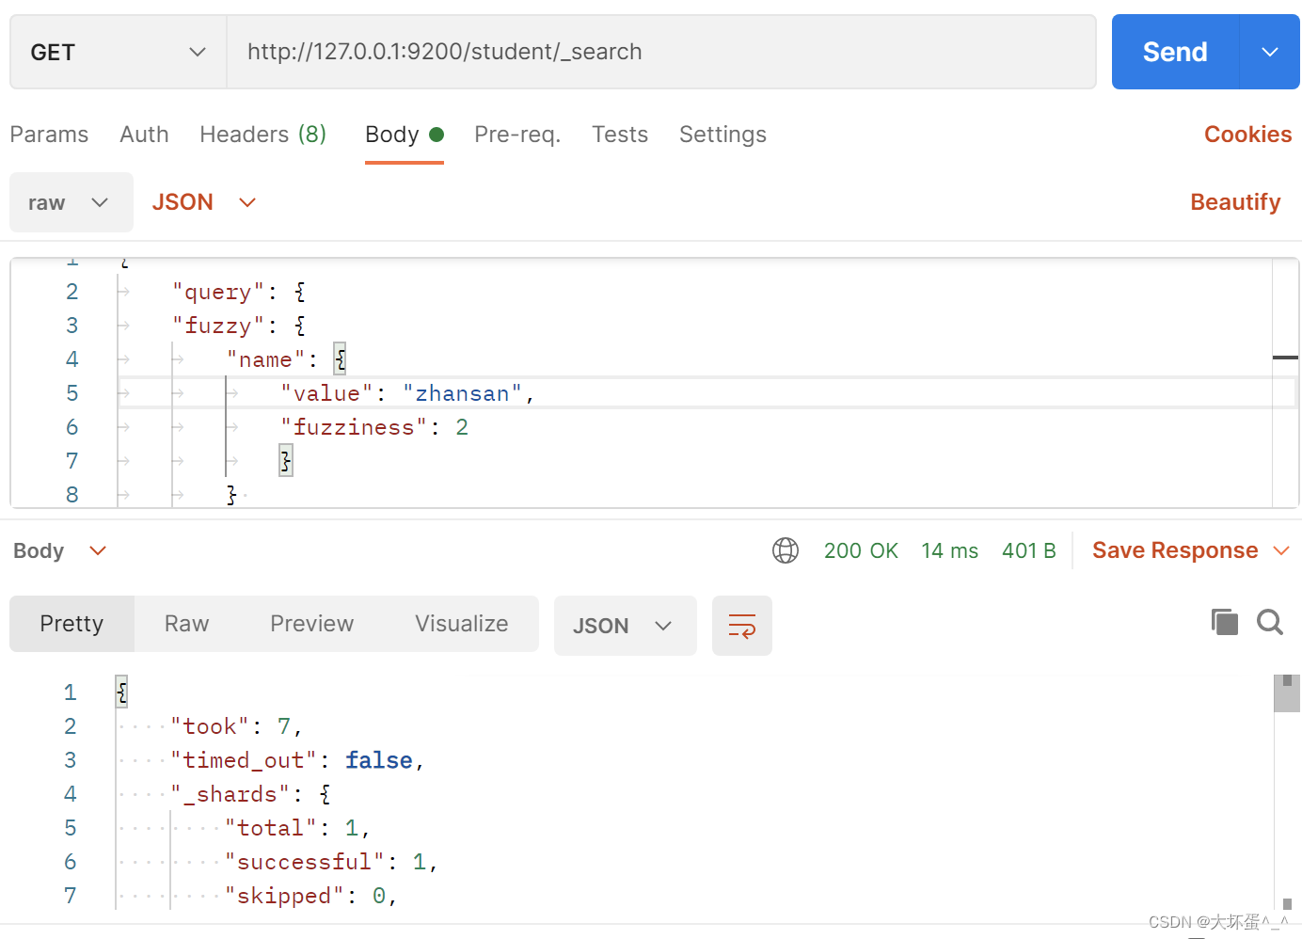This screenshot has height=939, width=1302.
Task: Switch to the Auth tab
Action: [144, 135]
